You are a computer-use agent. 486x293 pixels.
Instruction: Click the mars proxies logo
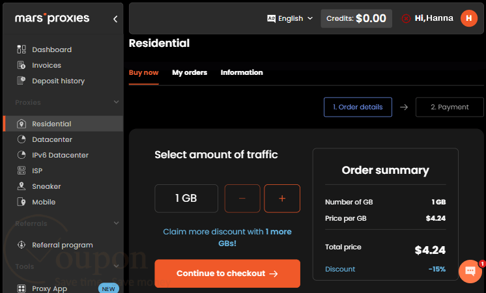pos(52,18)
